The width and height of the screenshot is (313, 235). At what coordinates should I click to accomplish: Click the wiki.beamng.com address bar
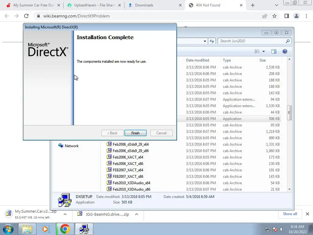[x=148, y=16]
